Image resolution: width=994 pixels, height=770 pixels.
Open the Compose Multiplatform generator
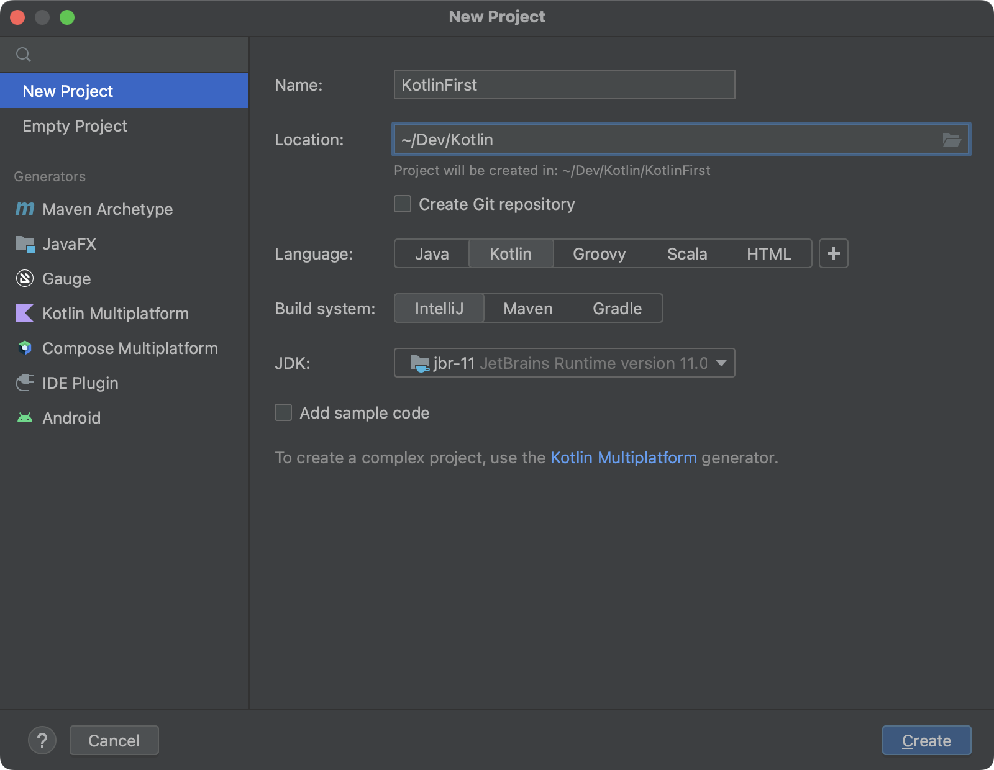coord(124,348)
